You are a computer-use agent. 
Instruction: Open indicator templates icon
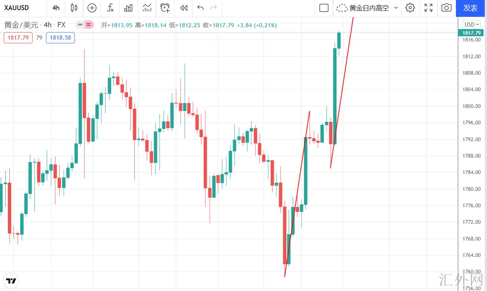coord(147,8)
